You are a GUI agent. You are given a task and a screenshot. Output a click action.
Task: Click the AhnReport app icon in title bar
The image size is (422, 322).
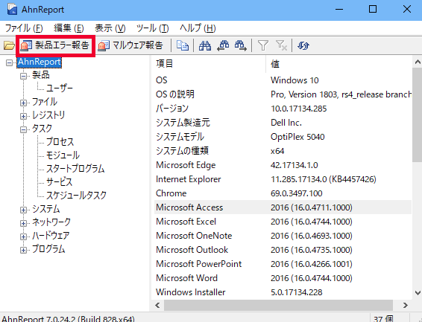13,10
